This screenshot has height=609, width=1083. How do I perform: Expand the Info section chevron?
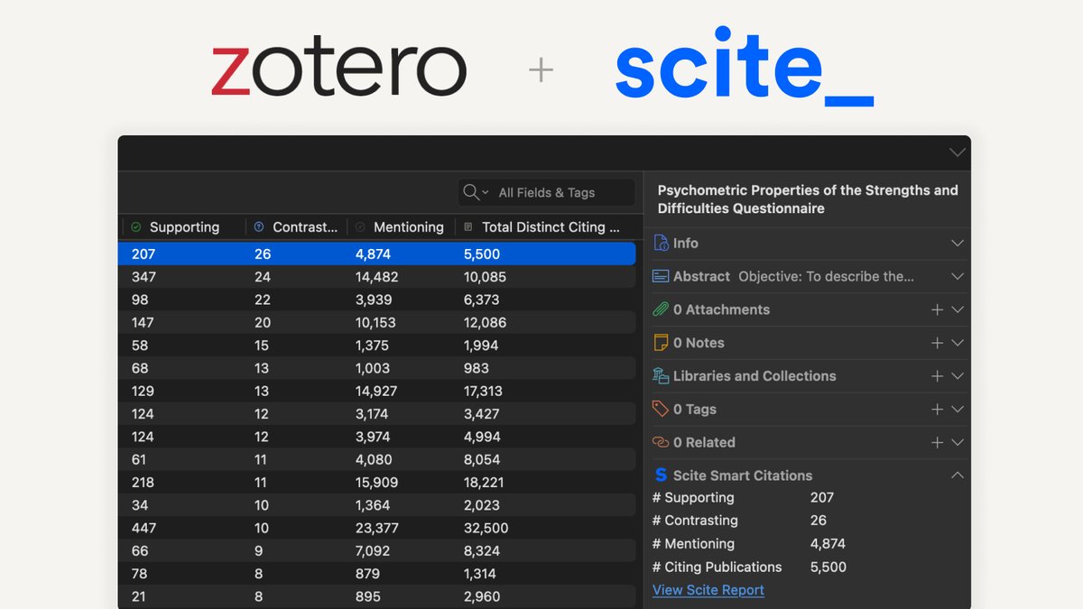click(x=958, y=244)
